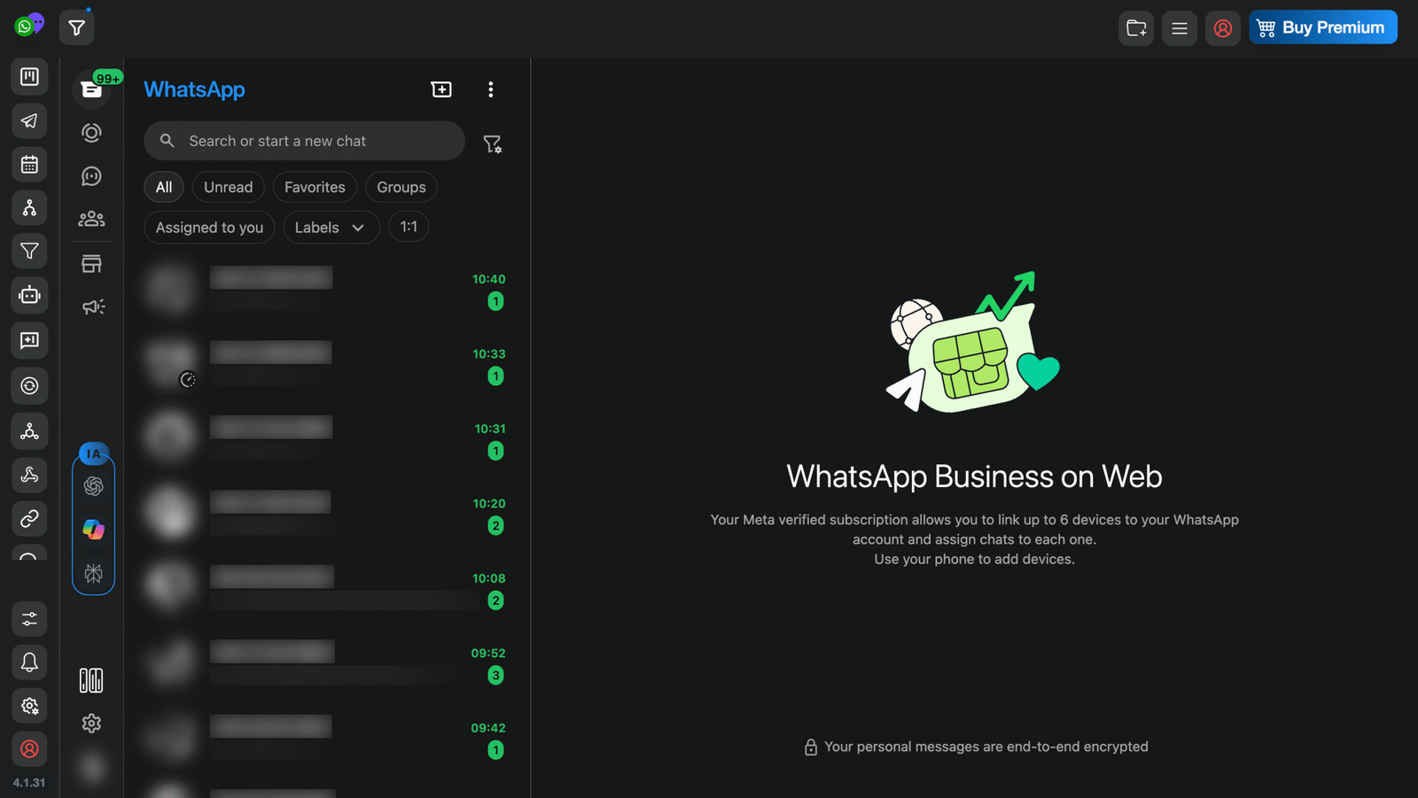Image resolution: width=1418 pixels, height=798 pixels.
Task: Open the hamburger menu in top bar
Action: [1180, 28]
